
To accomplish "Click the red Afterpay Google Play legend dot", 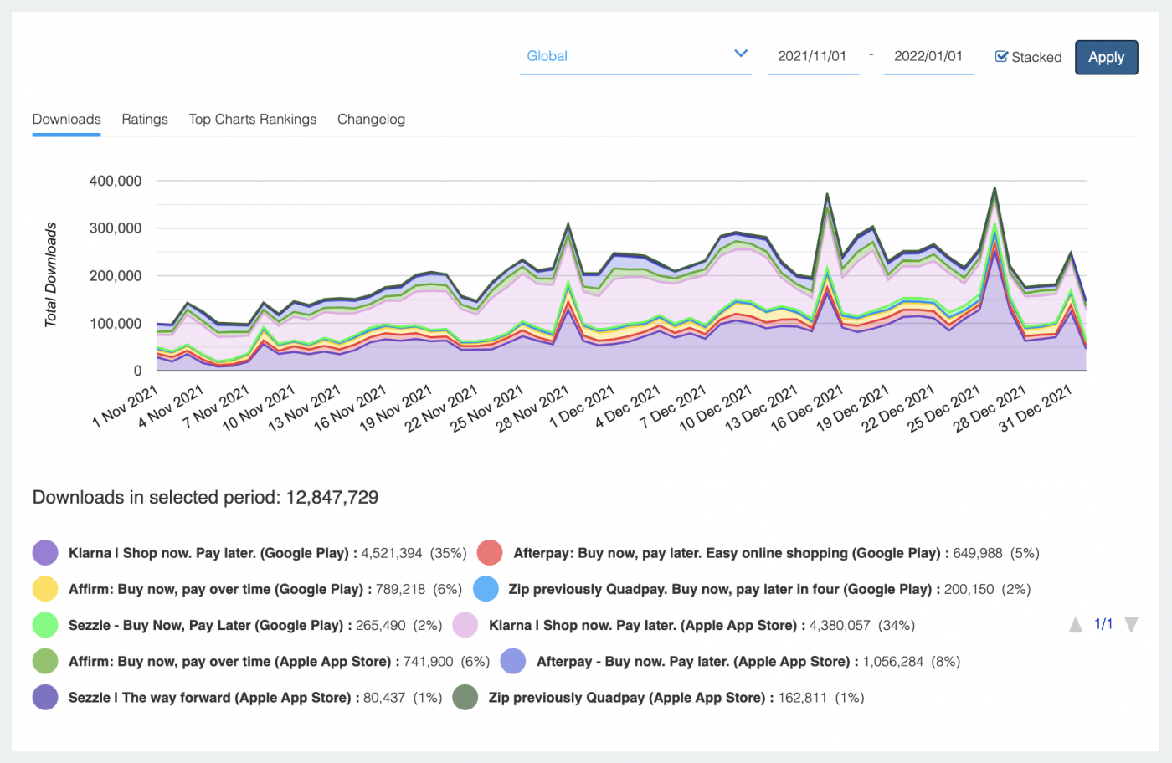I will 489,553.
